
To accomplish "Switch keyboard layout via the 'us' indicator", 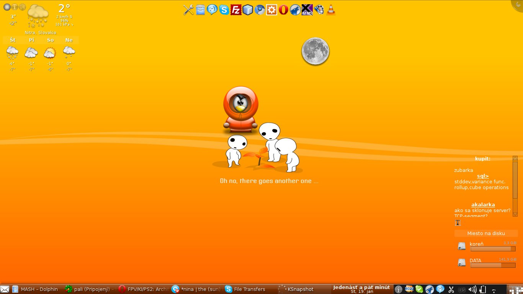I will (x=462, y=290).
